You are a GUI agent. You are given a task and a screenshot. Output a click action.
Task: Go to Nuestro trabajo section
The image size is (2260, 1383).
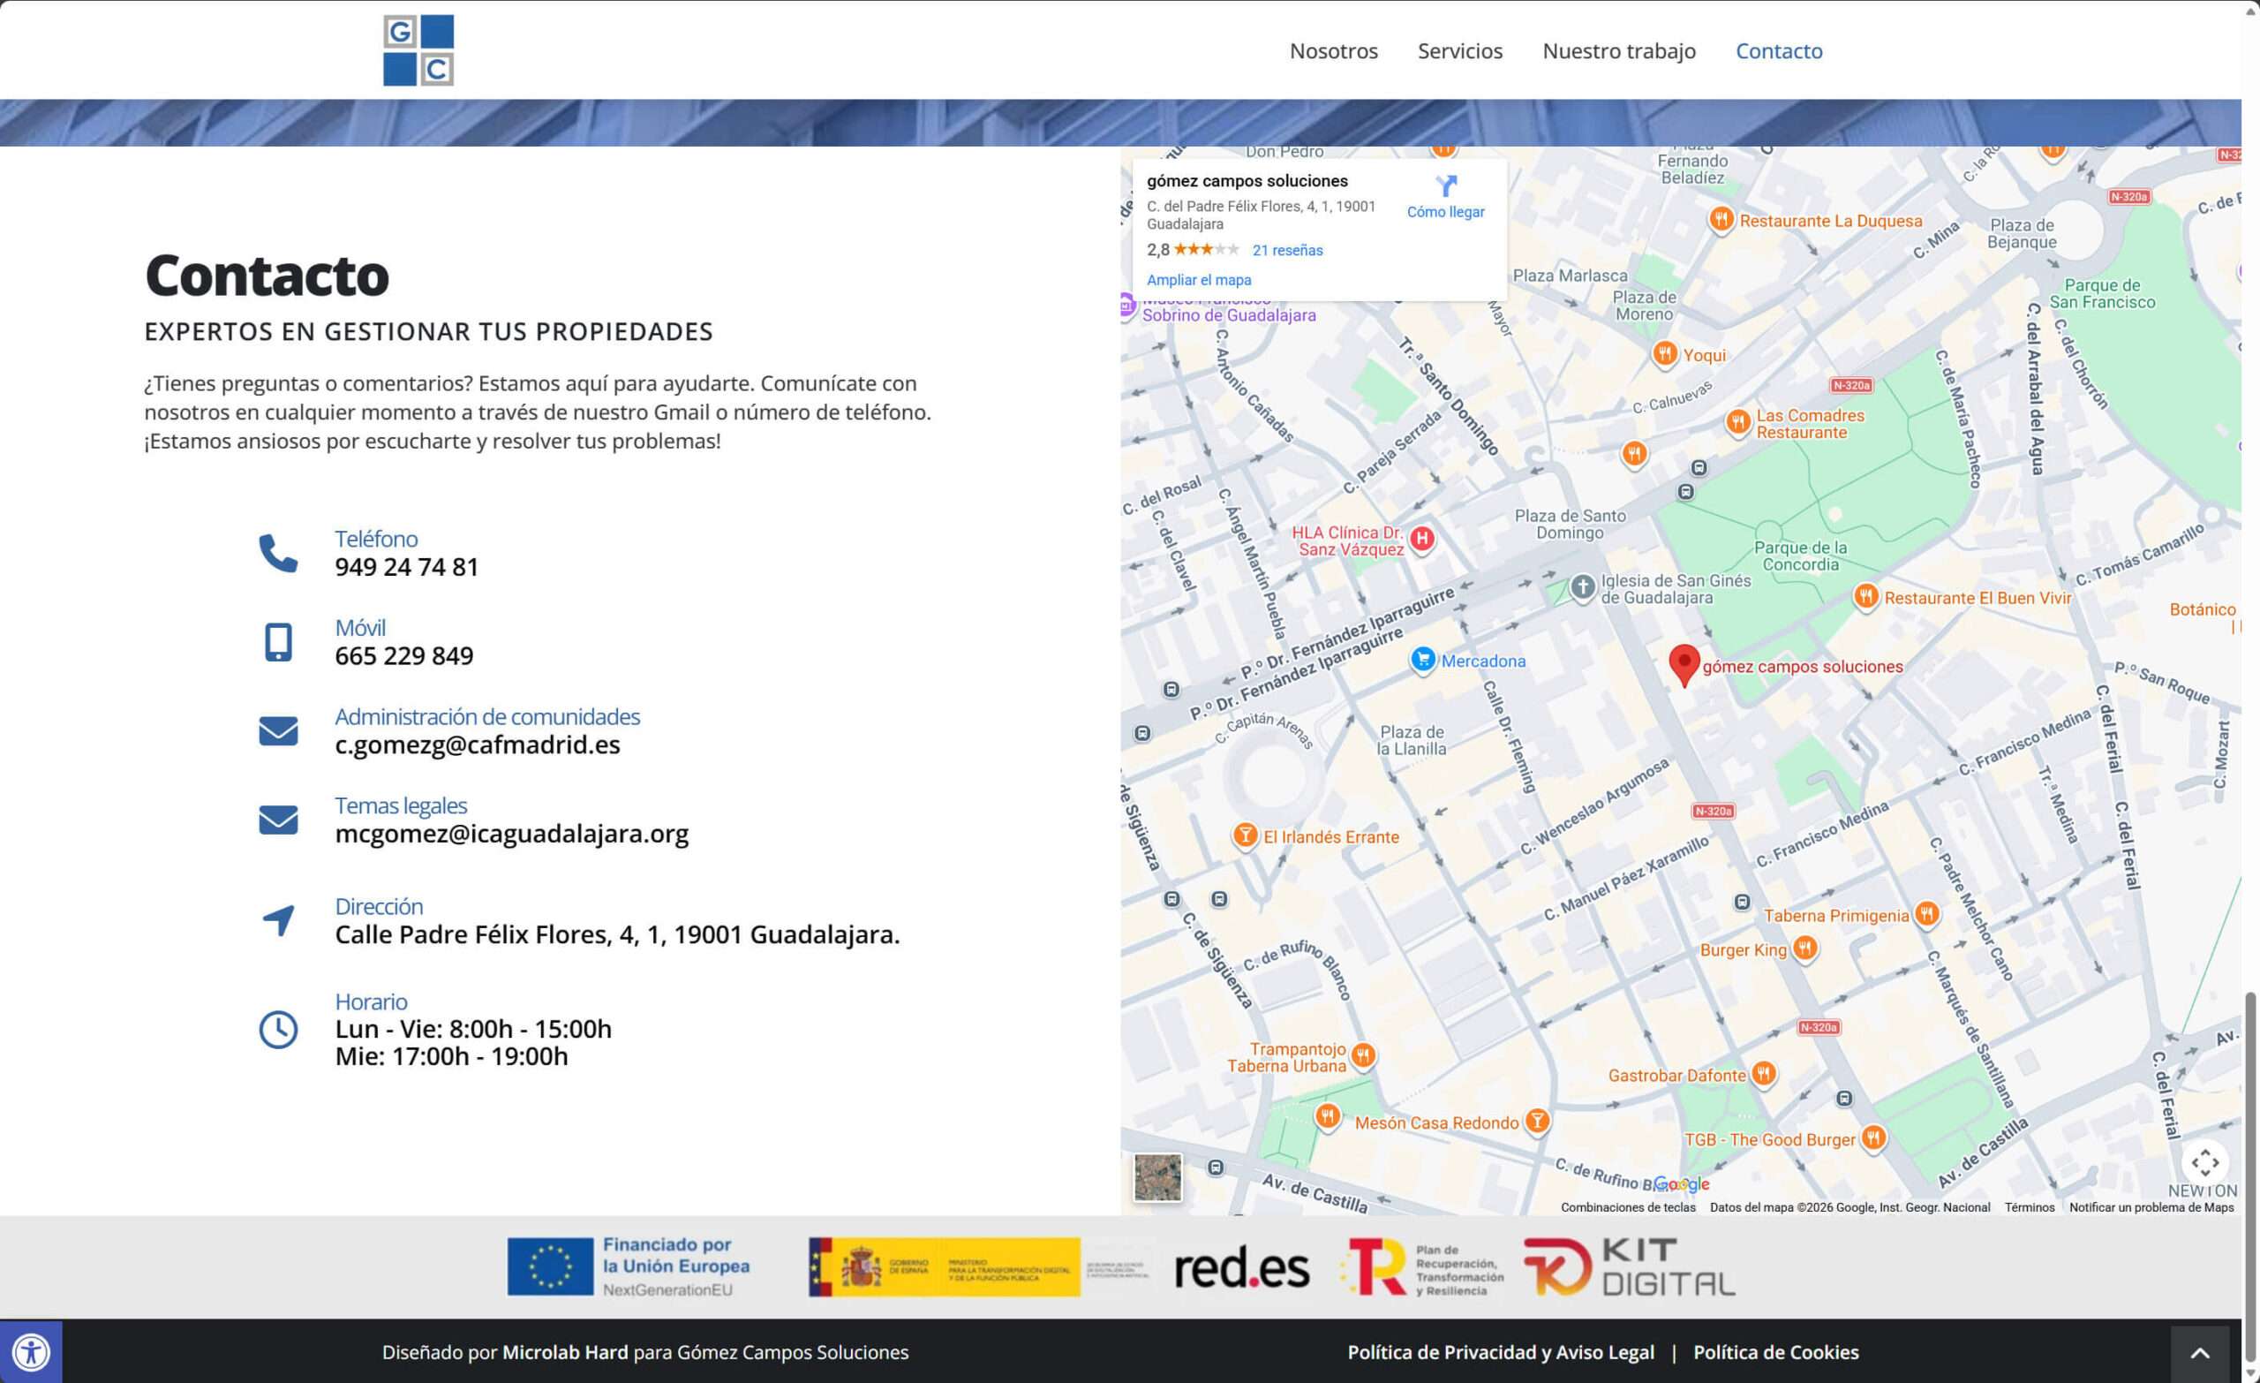click(x=1618, y=50)
